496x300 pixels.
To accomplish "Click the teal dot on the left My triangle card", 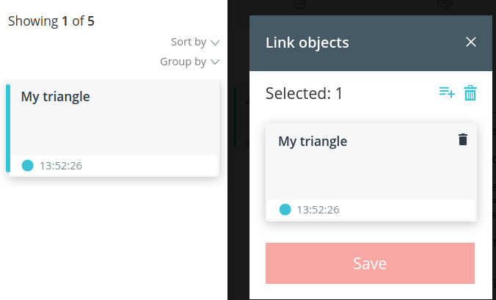I will coord(28,165).
